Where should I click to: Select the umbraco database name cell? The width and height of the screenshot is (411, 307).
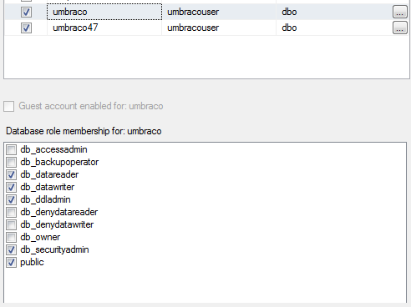pyautogui.click(x=104, y=12)
